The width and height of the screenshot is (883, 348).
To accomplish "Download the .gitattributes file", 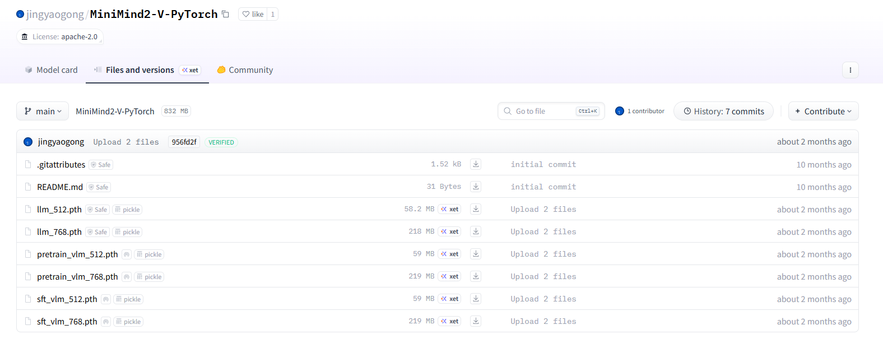I will click(476, 164).
